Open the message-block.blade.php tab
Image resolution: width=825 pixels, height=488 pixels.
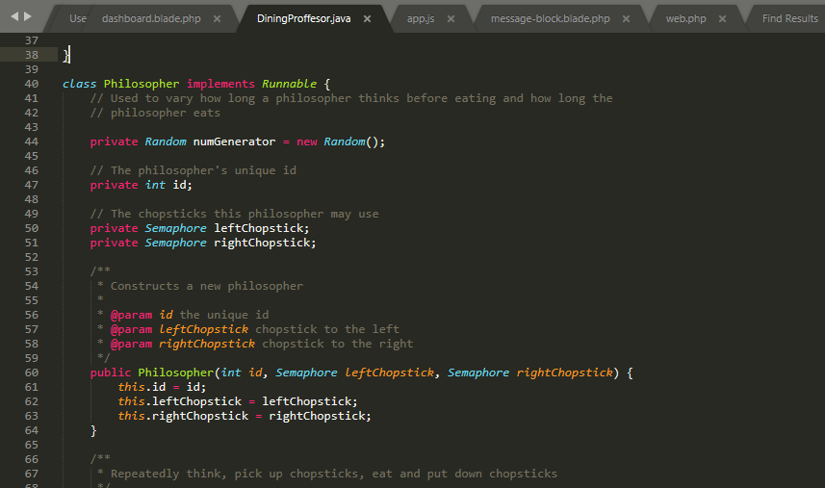(x=551, y=18)
